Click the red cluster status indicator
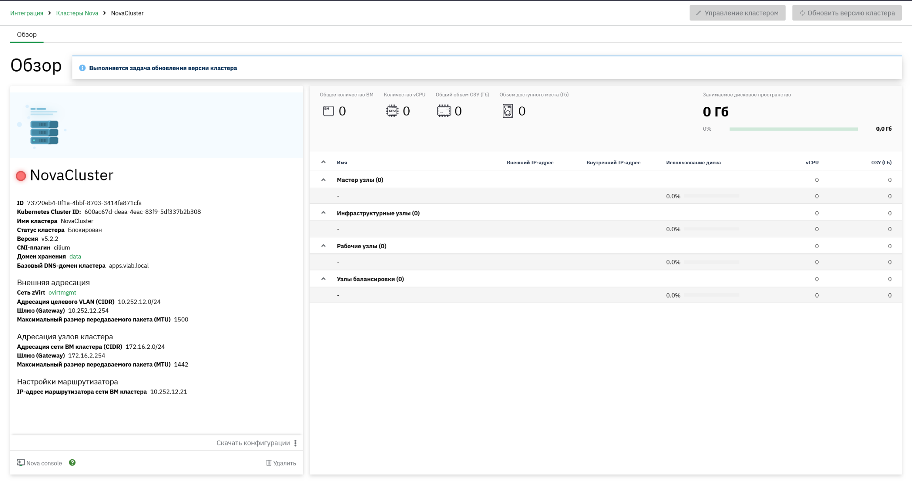Screen dimensions: 912x483 point(21,176)
